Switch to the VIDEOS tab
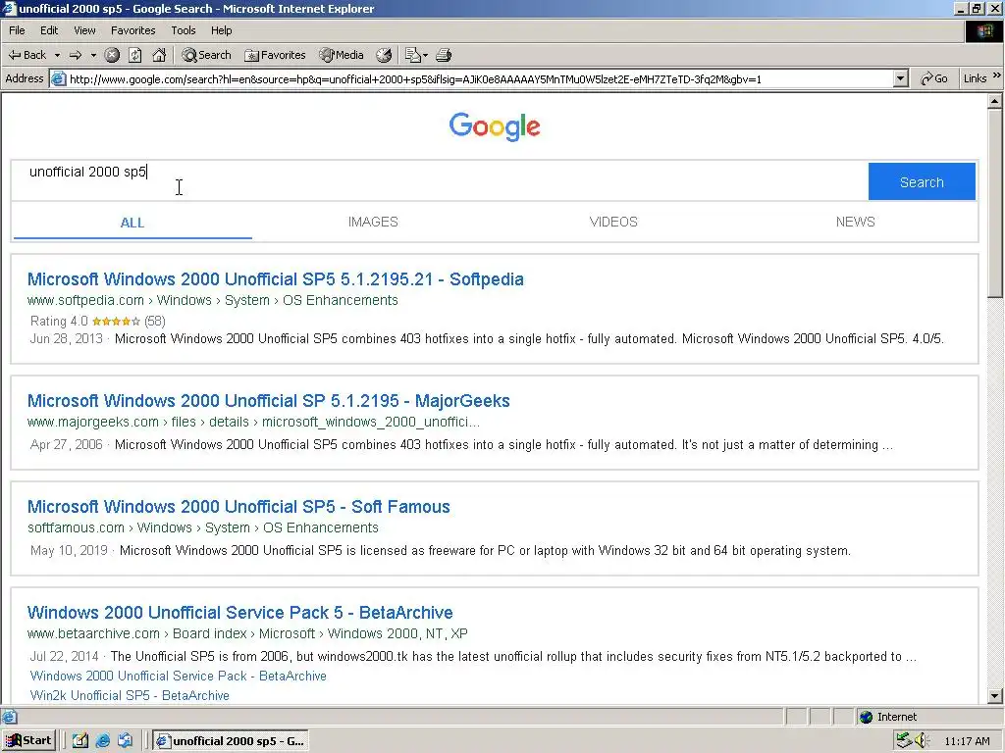This screenshot has height=753, width=1005. (x=613, y=222)
